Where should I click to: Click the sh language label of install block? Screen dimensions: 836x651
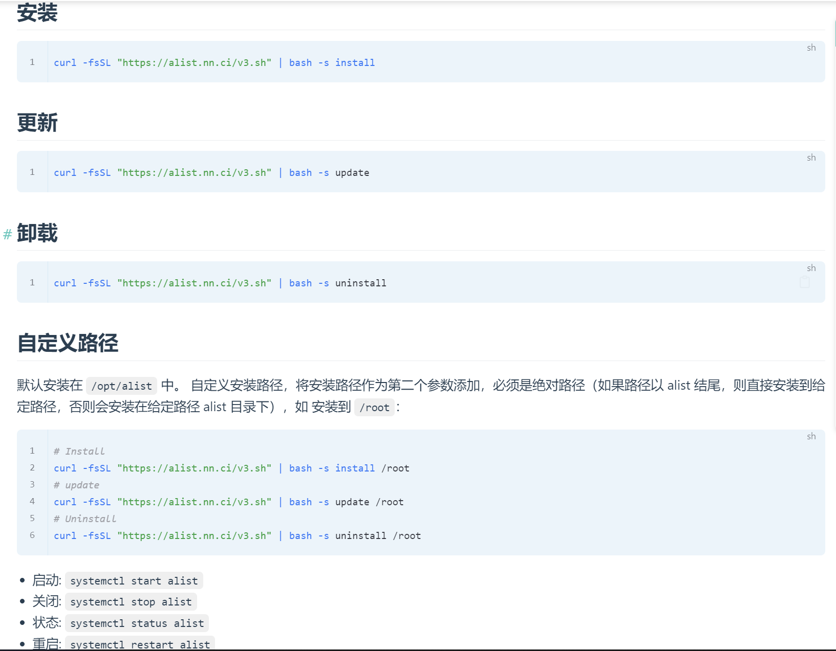pos(811,48)
